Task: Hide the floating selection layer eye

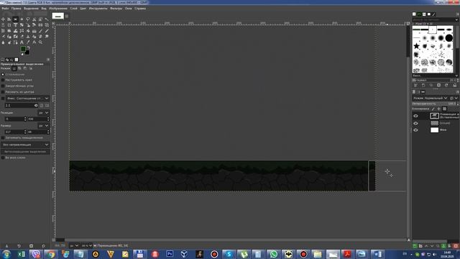Action: [415, 116]
